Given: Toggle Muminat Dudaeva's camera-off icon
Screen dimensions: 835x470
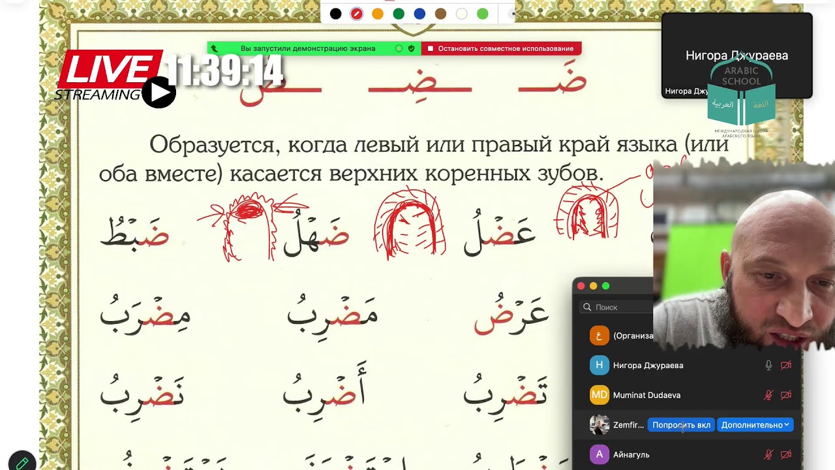Looking at the screenshot, I should coord(786,395).
